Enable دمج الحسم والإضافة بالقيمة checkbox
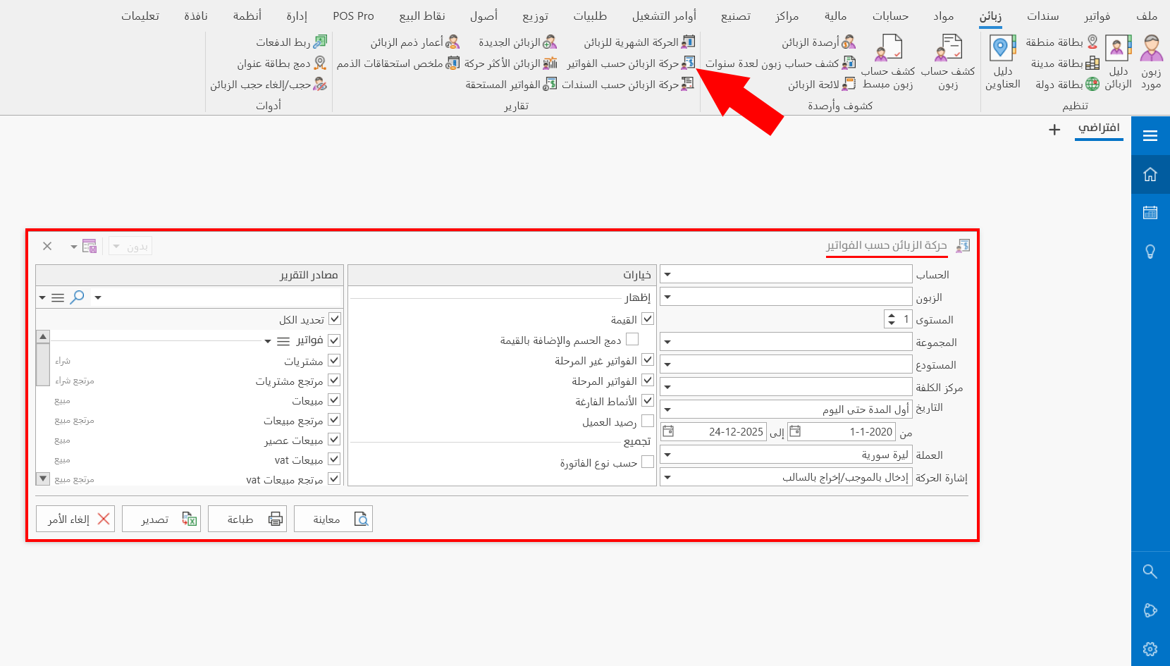This screenshot has height=666, width=1170. point(633,339)
